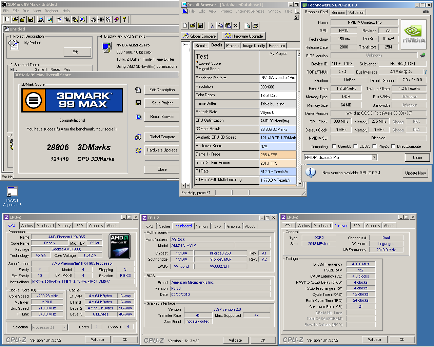Click the Close button in GPU-Z
The height and width of the screenshot is (347, 434).
(417, 158)
